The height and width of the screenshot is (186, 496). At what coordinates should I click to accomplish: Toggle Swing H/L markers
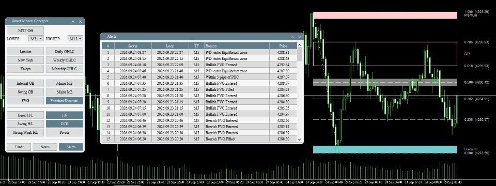25,124
